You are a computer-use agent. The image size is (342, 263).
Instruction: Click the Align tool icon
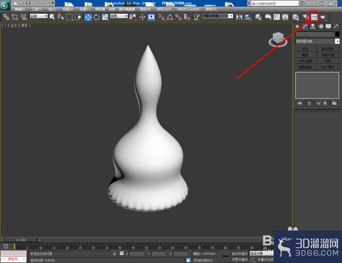pyautogui.click(x=248, y=17)
